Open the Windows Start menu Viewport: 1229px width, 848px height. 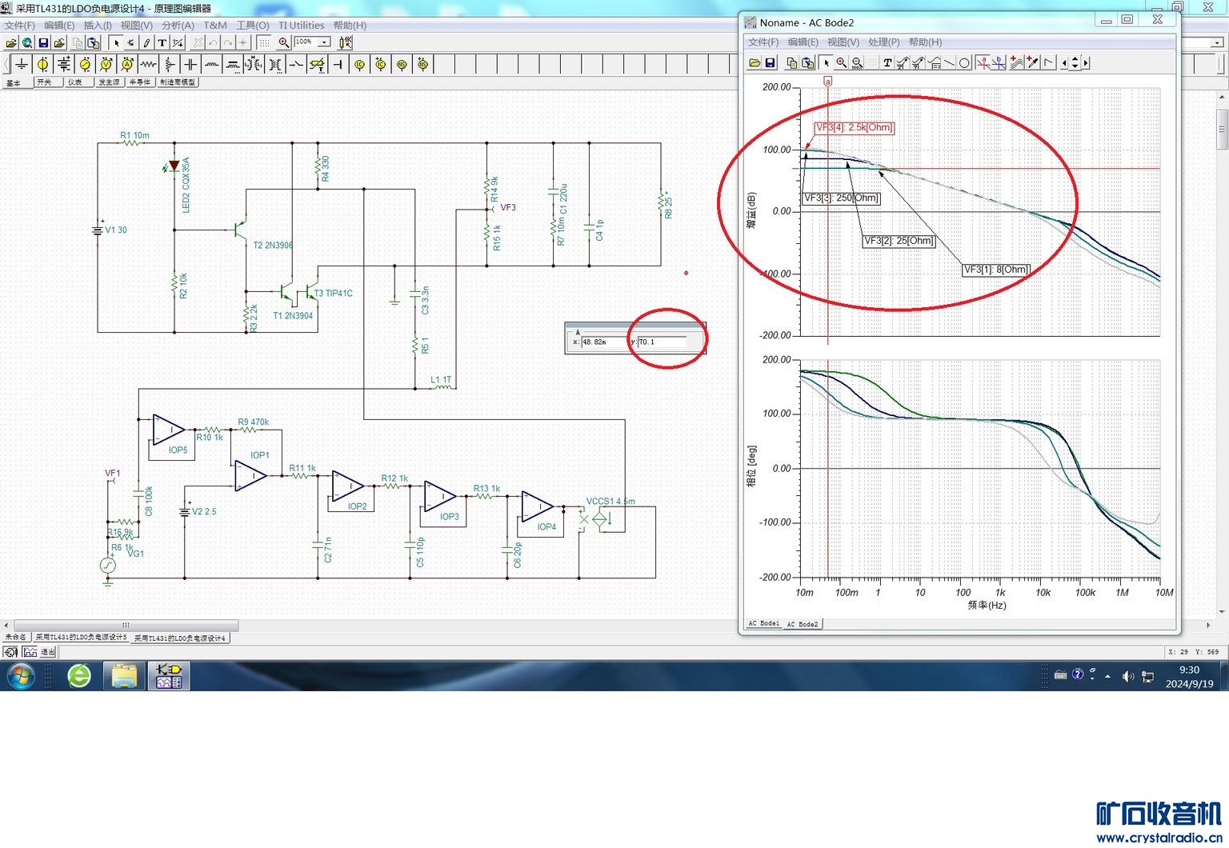[x=22, y=676]
